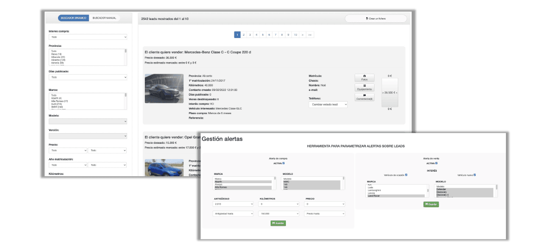Click save icon in sale alert Guardar

[x=427, y=204]
